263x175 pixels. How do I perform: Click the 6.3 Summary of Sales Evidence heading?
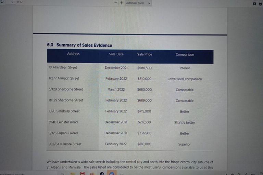79,45
